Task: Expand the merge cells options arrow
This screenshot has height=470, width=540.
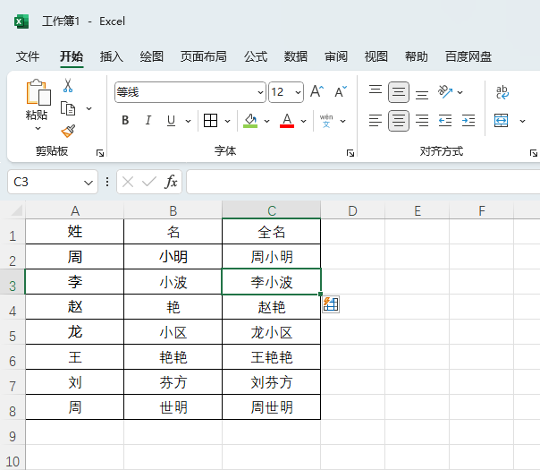Action: (522, 121)
